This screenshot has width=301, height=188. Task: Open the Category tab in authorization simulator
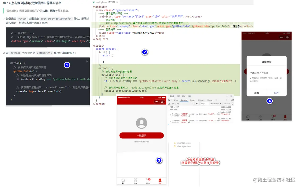[x=260, y=118]
